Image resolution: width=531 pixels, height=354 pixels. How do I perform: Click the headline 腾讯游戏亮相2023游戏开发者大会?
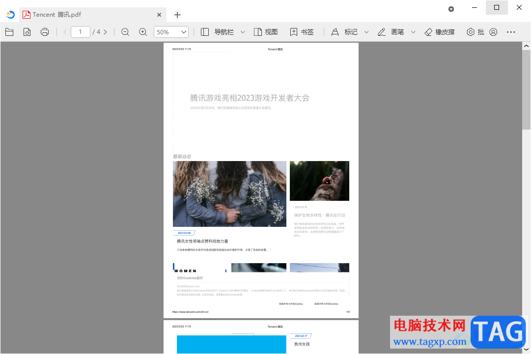point(250,98)
